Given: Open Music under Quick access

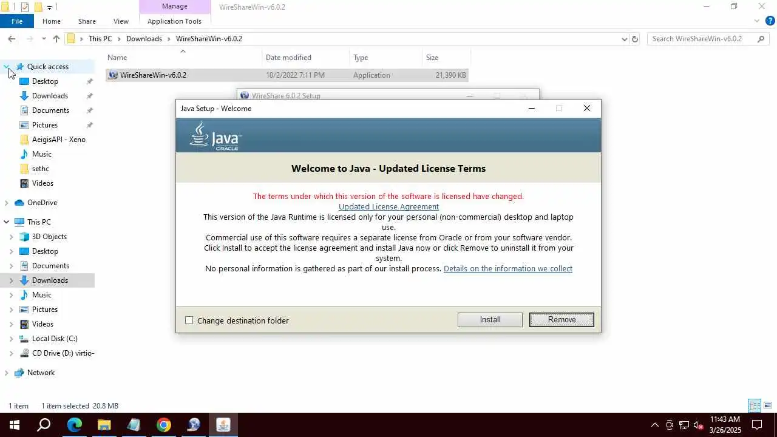Looking at the screenshot, I should click(41, 154).
